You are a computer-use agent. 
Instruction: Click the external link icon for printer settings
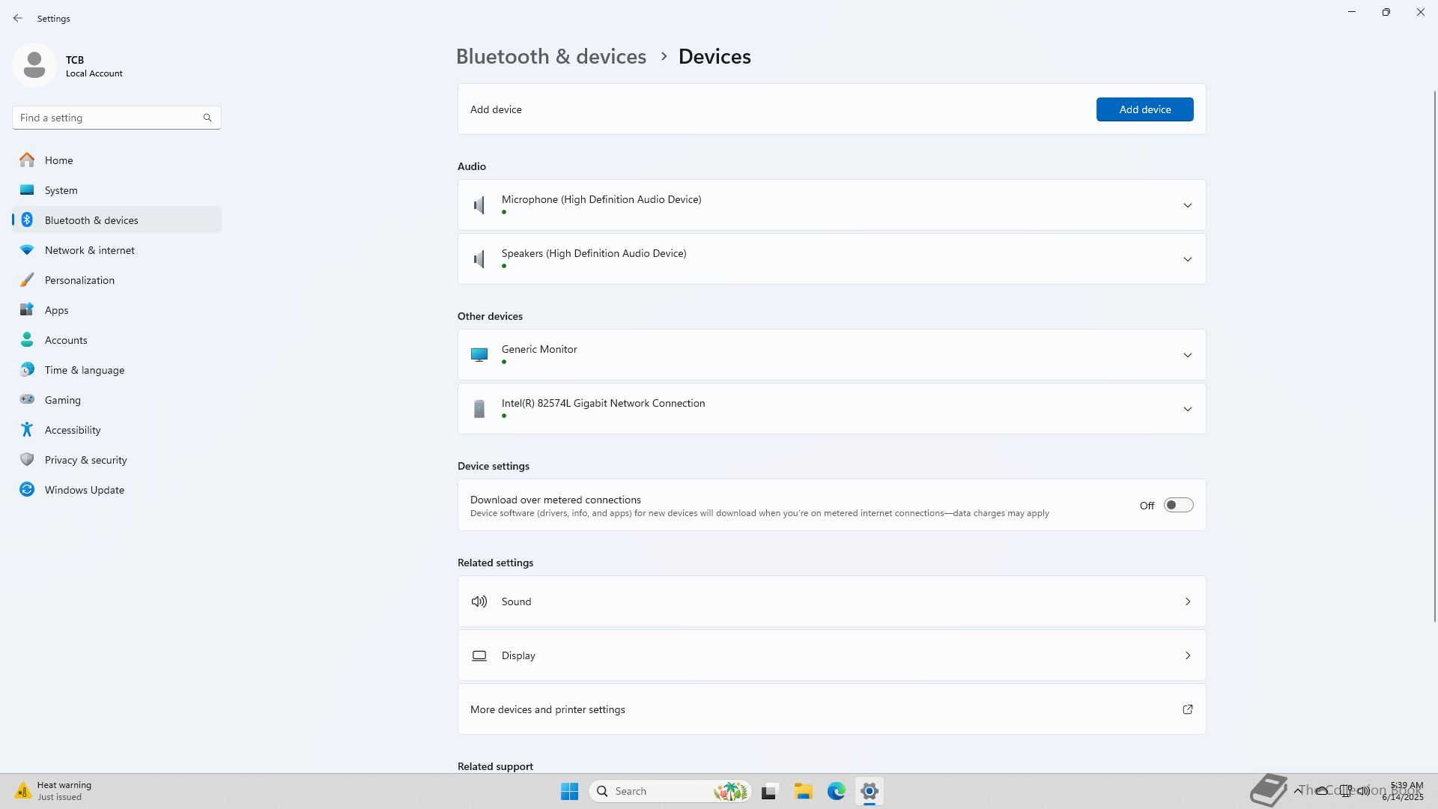tap(1187, 709)
